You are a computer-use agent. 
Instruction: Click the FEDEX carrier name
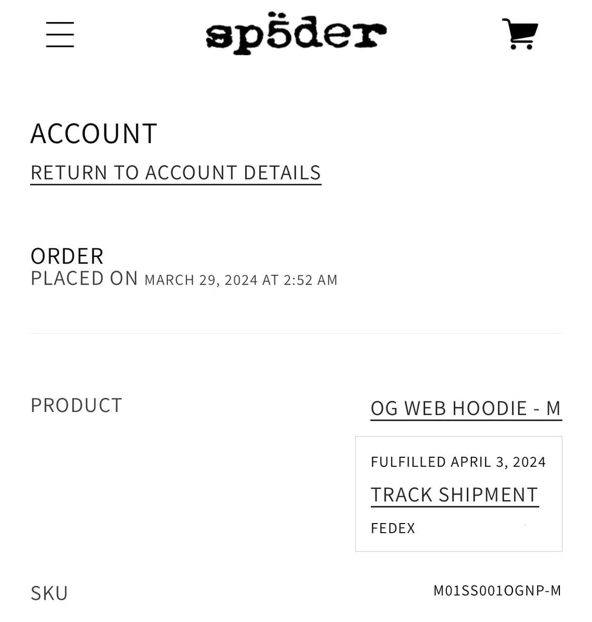tap(393, 528)
